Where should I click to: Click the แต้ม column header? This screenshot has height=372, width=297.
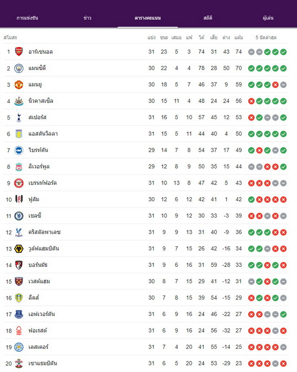click(239, 38)
